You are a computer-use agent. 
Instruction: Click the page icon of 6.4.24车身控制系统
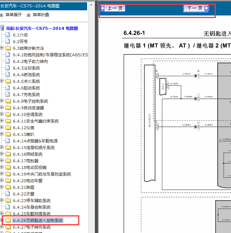(x=8, y=207)
